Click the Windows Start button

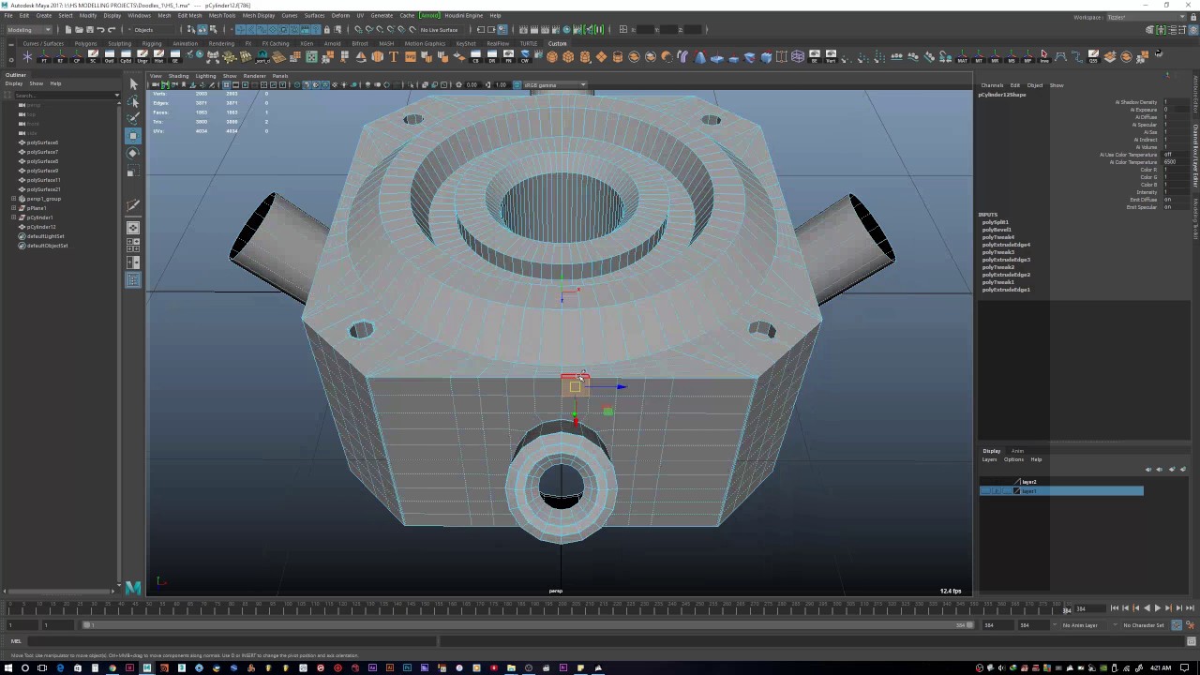click(x=8, y=668)
